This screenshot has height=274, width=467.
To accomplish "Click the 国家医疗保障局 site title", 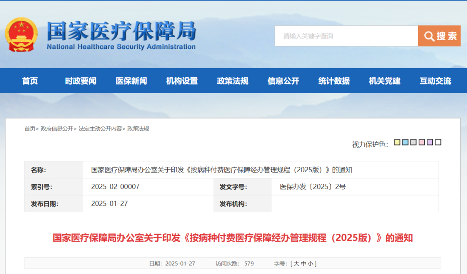I will [x=122, y=31].
